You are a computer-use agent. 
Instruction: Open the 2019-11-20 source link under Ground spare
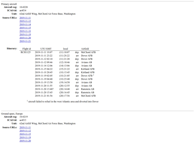[25, 141]
